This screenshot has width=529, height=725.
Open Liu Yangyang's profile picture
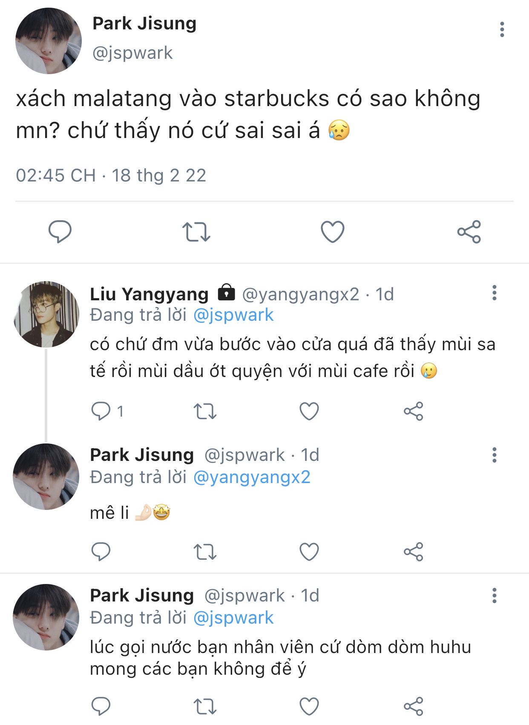pos(46,314)
